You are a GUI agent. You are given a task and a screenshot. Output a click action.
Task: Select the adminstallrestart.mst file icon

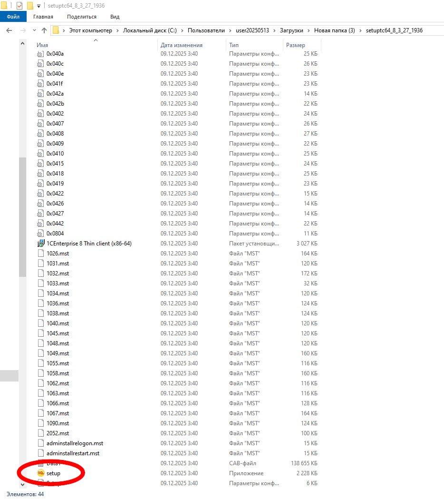pos(40,453)
